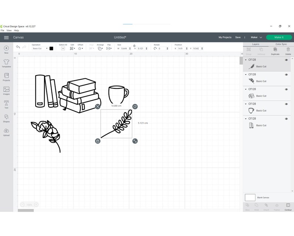The image size is (294, 236).
Task: Hide the flower layer
Action: coord(286,75)
